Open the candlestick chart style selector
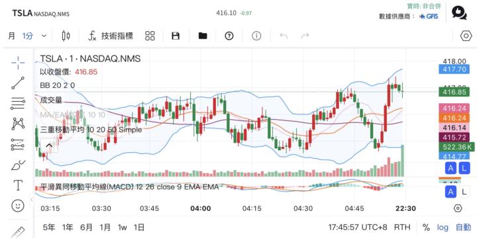 (x=66, y=36)
